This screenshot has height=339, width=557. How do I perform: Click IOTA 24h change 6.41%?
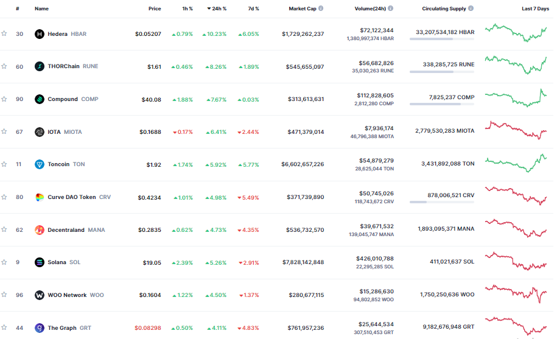[216, 132]
